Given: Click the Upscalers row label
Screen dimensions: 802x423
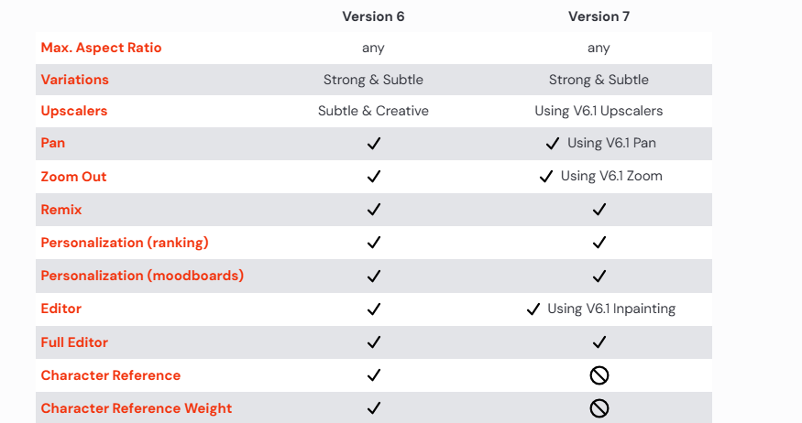Looking at the screenshot, I should [74, 111].
